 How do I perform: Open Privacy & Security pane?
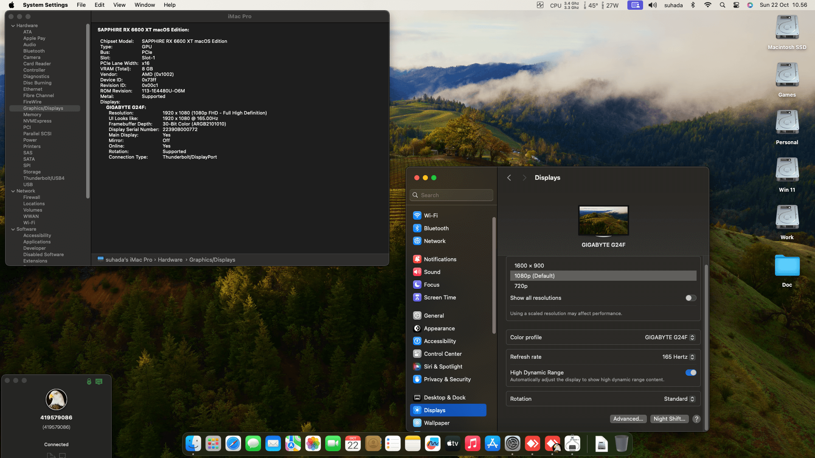tap(447, 379)
